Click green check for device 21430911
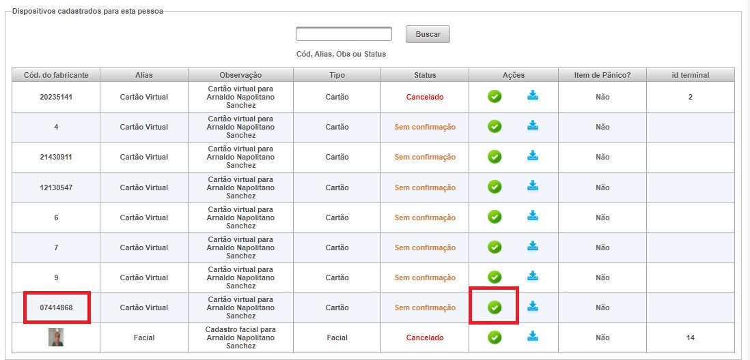Image resolution: width=750 pixels, height=360 pixels. pyautogui.click(x=495, y=157)
